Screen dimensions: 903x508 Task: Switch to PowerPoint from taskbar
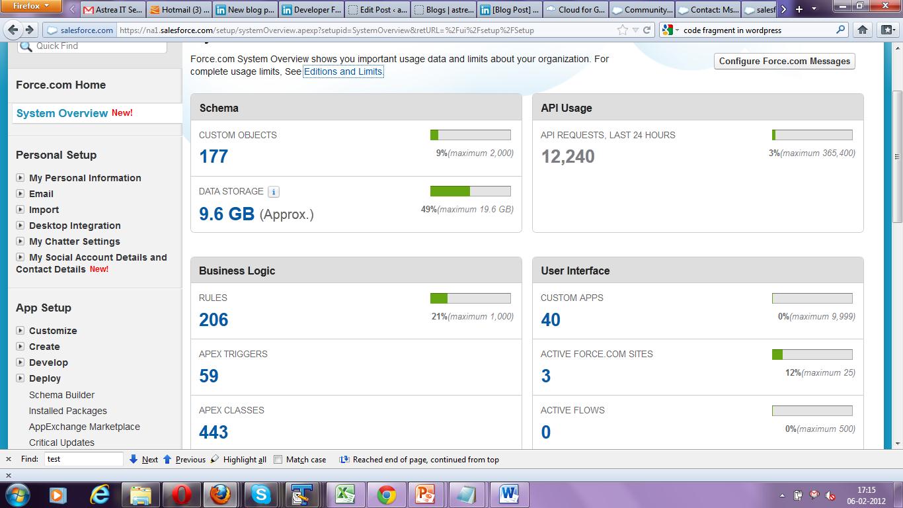426,494
